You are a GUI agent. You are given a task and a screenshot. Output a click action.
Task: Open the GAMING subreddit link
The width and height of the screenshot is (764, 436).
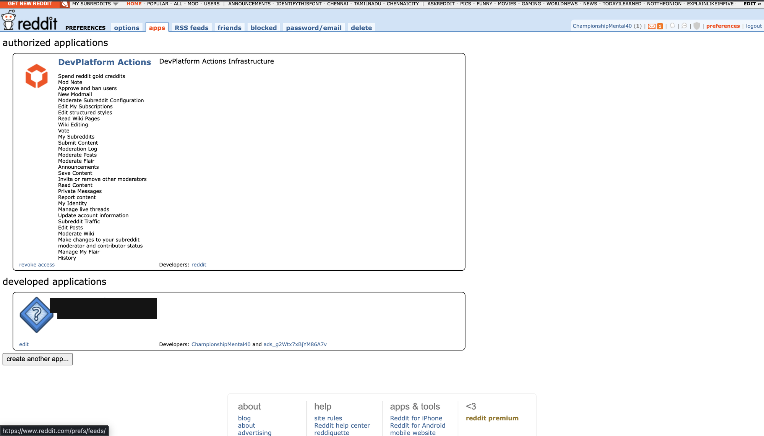531,4
